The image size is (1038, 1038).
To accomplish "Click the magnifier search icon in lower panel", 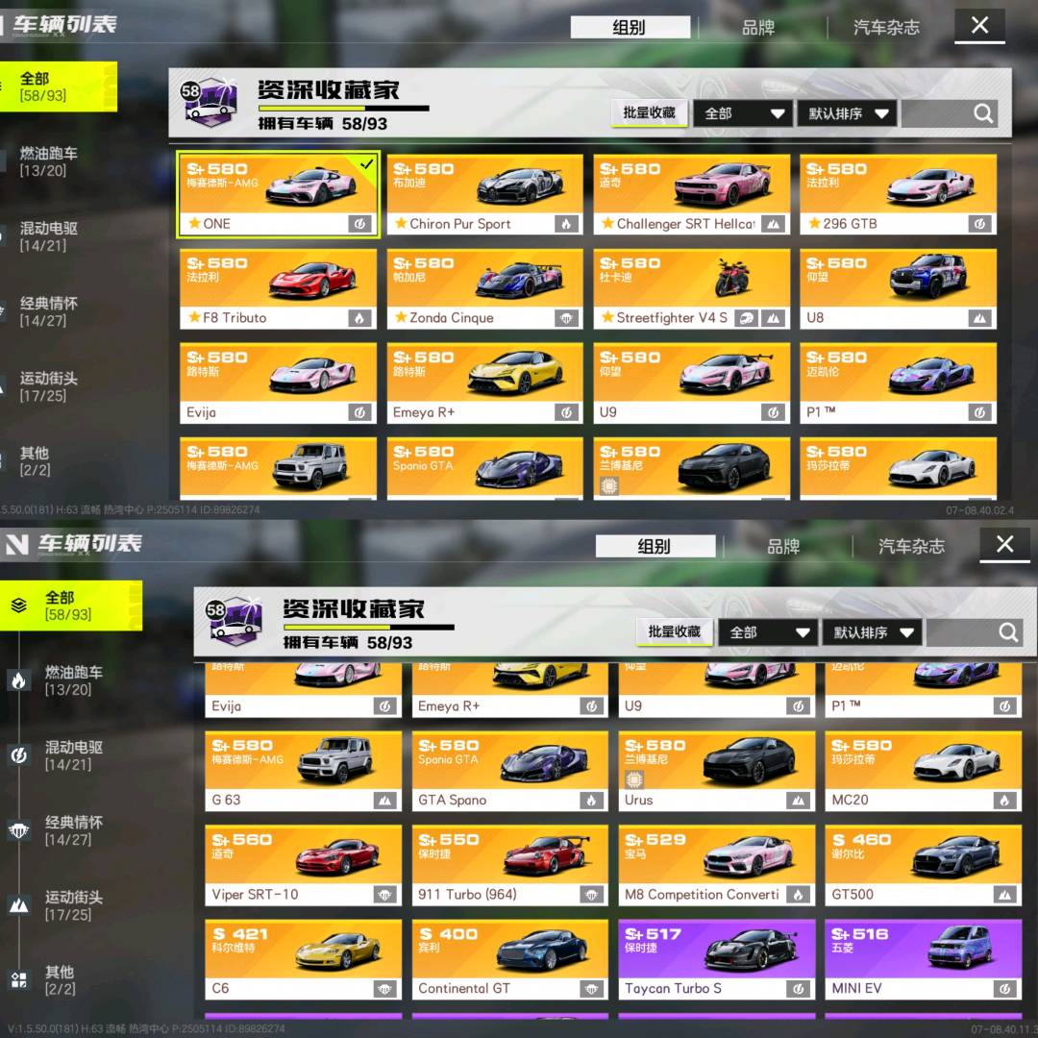I will pos(1008,632).
